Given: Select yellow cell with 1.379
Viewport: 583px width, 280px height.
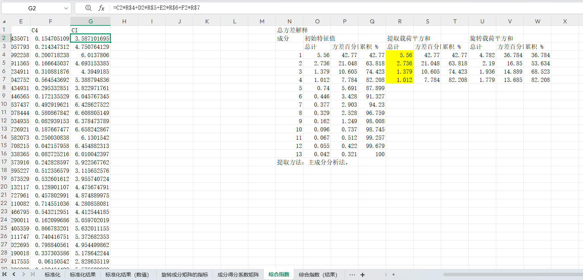Looking at the screenshot, I should [x=400, y=72].
